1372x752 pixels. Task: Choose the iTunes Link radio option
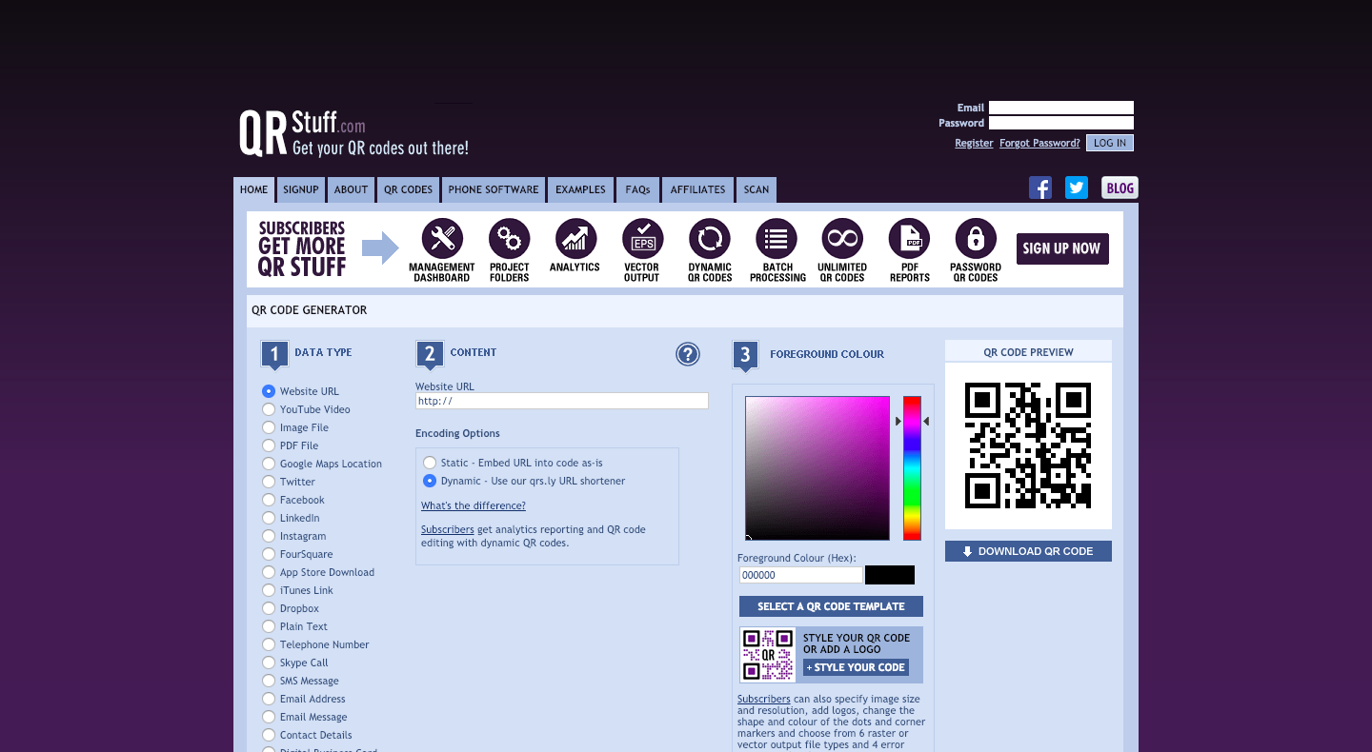pos(269,590)
